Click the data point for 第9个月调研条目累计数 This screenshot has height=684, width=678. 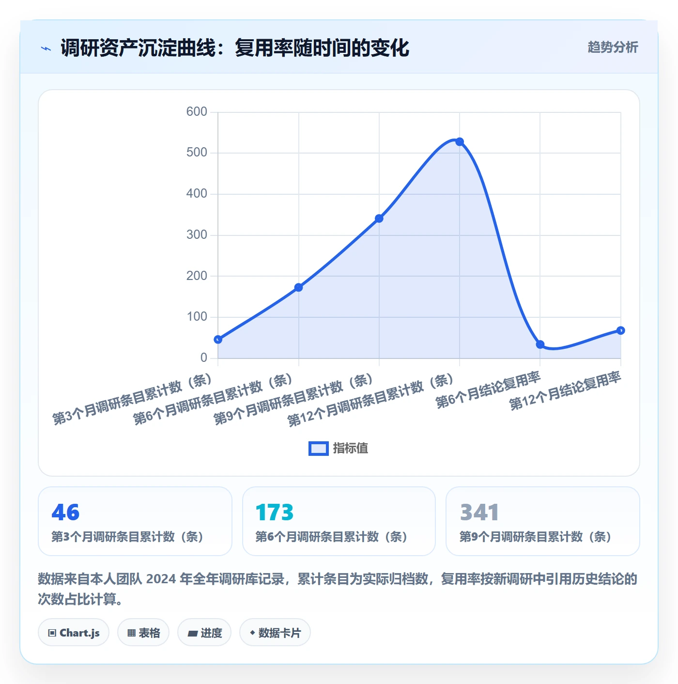pyautogui.click(x=379, y=218)
